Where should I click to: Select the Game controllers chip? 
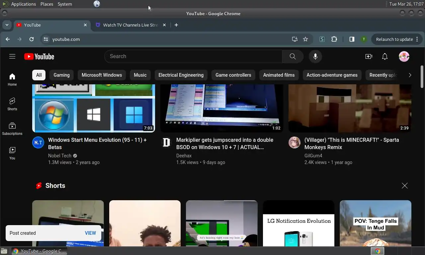(x=233, y=75)
